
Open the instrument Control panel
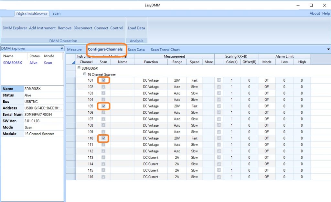point(117,28)
